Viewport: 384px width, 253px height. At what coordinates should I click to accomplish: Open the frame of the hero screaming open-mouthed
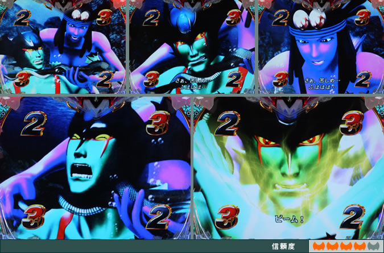[95, 168]
